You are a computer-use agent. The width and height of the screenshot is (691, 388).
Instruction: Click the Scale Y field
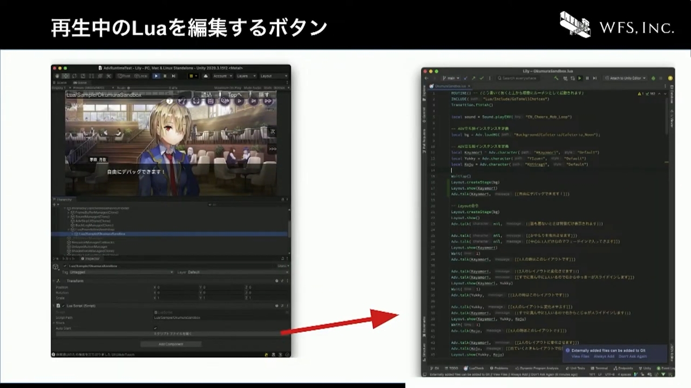(x=222, y=298)
